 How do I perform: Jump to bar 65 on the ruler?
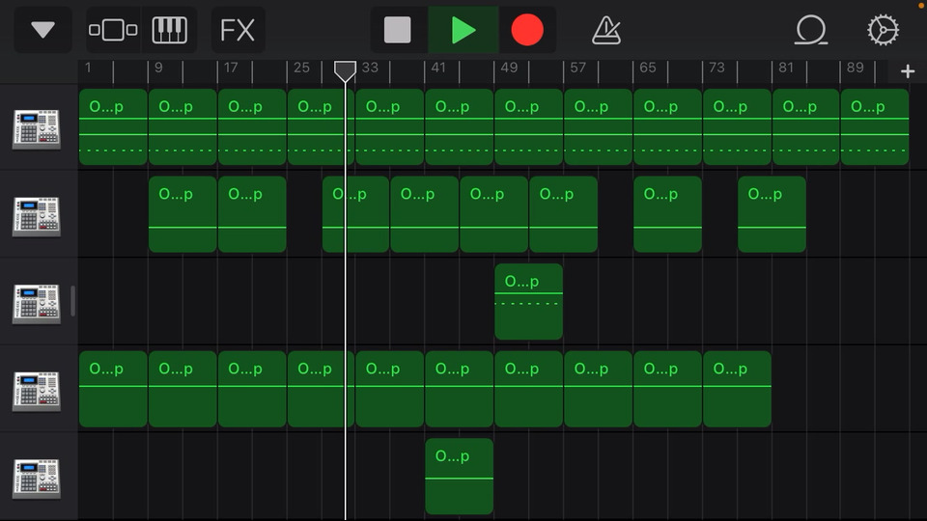click(647, 68)
